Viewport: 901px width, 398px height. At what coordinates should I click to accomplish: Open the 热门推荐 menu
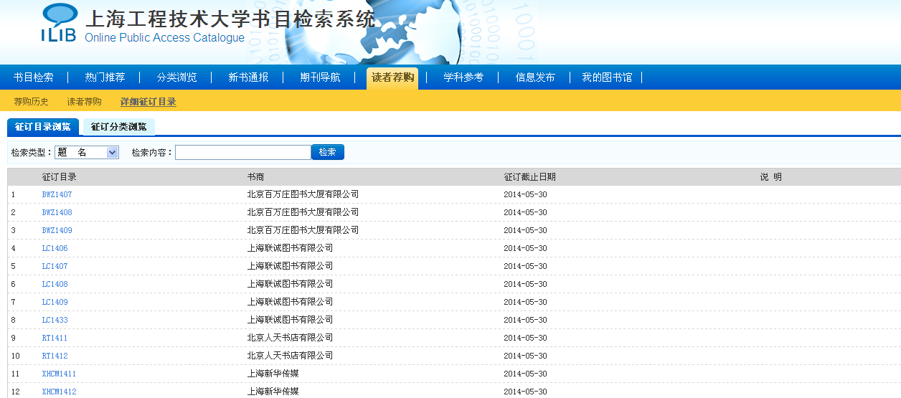click(105, 77)
